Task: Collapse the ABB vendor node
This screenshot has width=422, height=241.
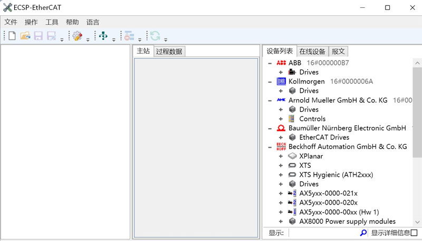Action: point(270,63)
